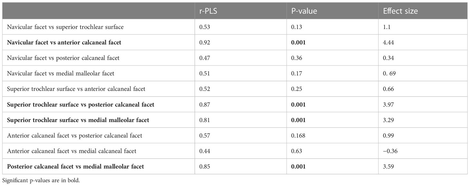This screenshot has width=470, height=186.
Task: Click the Effect size column header
Action: point(400,11)
